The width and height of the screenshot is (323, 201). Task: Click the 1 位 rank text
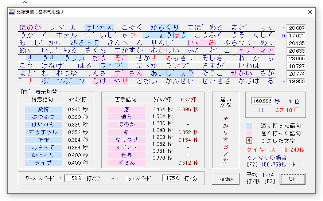pyautogui.click(x=294, y=101)
